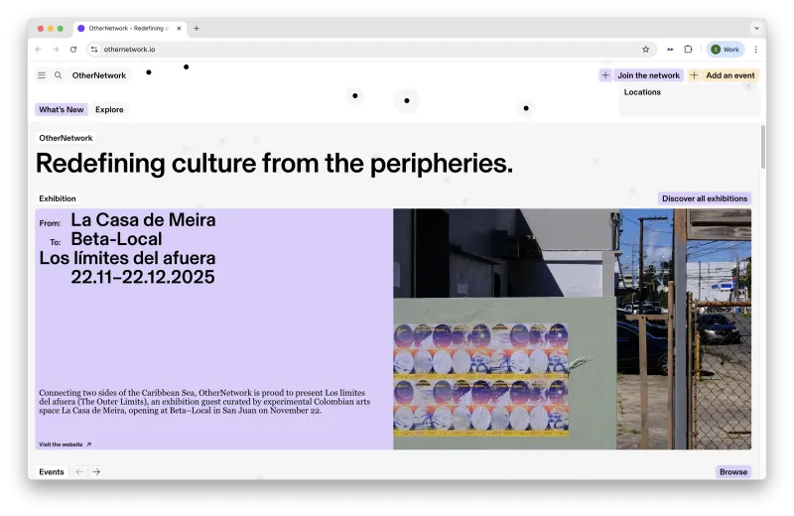Reload the page
Viewport: 794px width, 516px height.
[x=73, y=49]
